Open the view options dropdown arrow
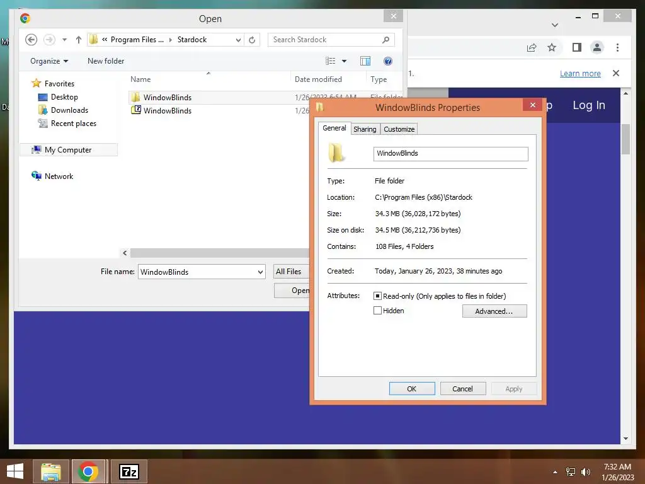 [x=345, y=61]
